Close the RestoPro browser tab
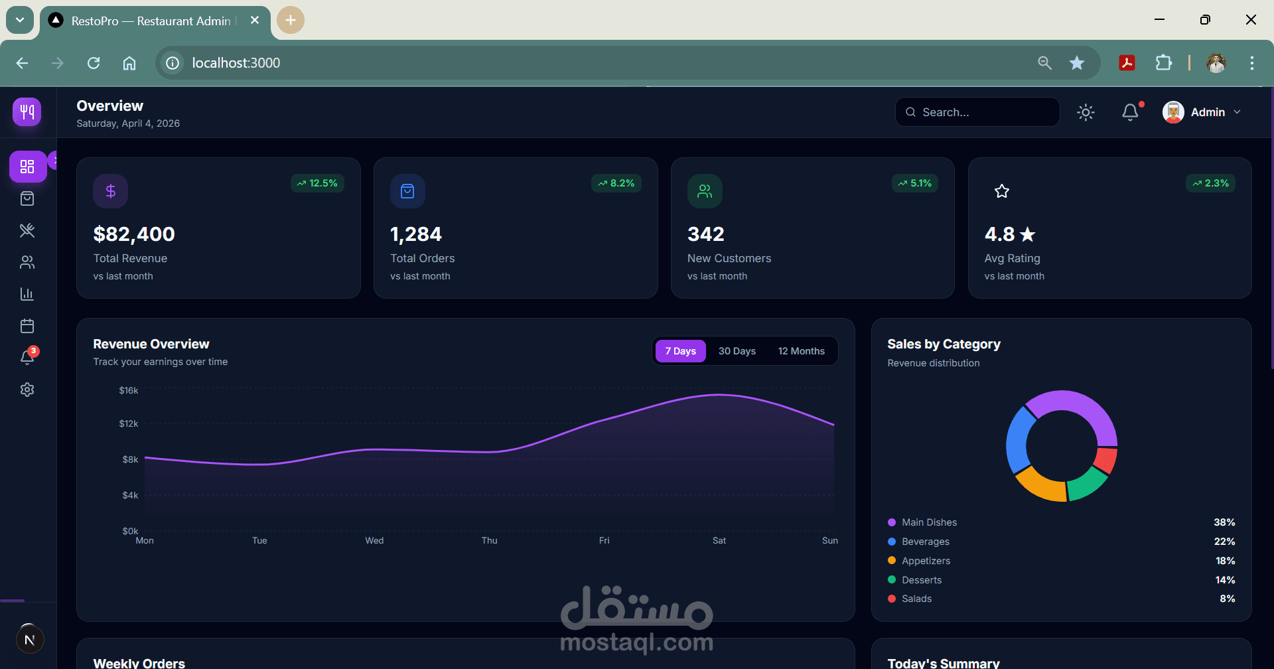1274x669 pixels. point(255,20)
